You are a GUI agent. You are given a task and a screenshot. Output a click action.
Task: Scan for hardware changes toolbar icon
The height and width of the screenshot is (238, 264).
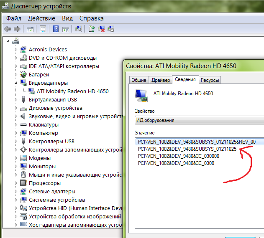(79, 29)
